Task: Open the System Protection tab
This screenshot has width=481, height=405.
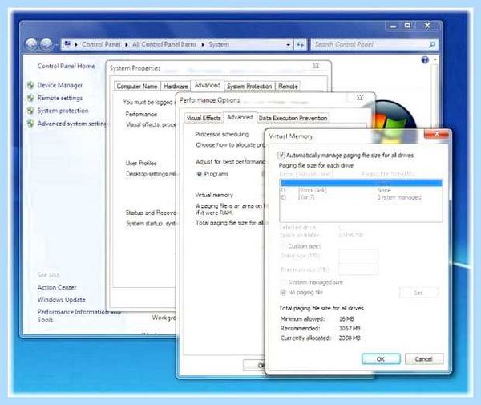Action: coord(249,87)
